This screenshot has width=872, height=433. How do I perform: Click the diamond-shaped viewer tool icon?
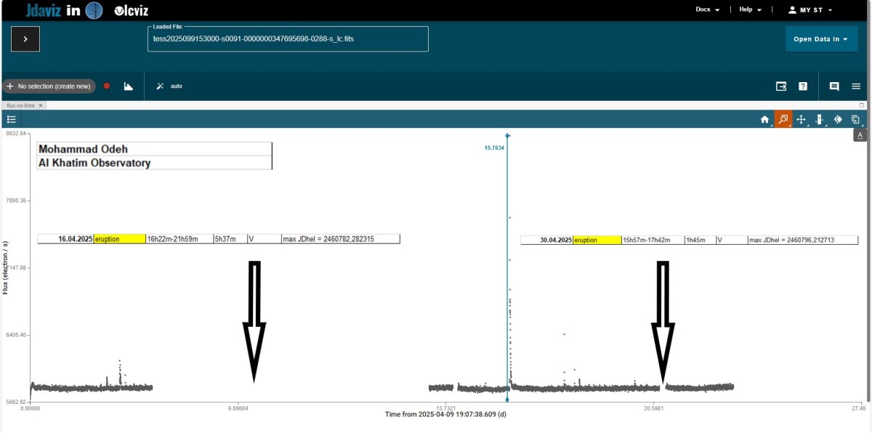[x=837, y=120]
